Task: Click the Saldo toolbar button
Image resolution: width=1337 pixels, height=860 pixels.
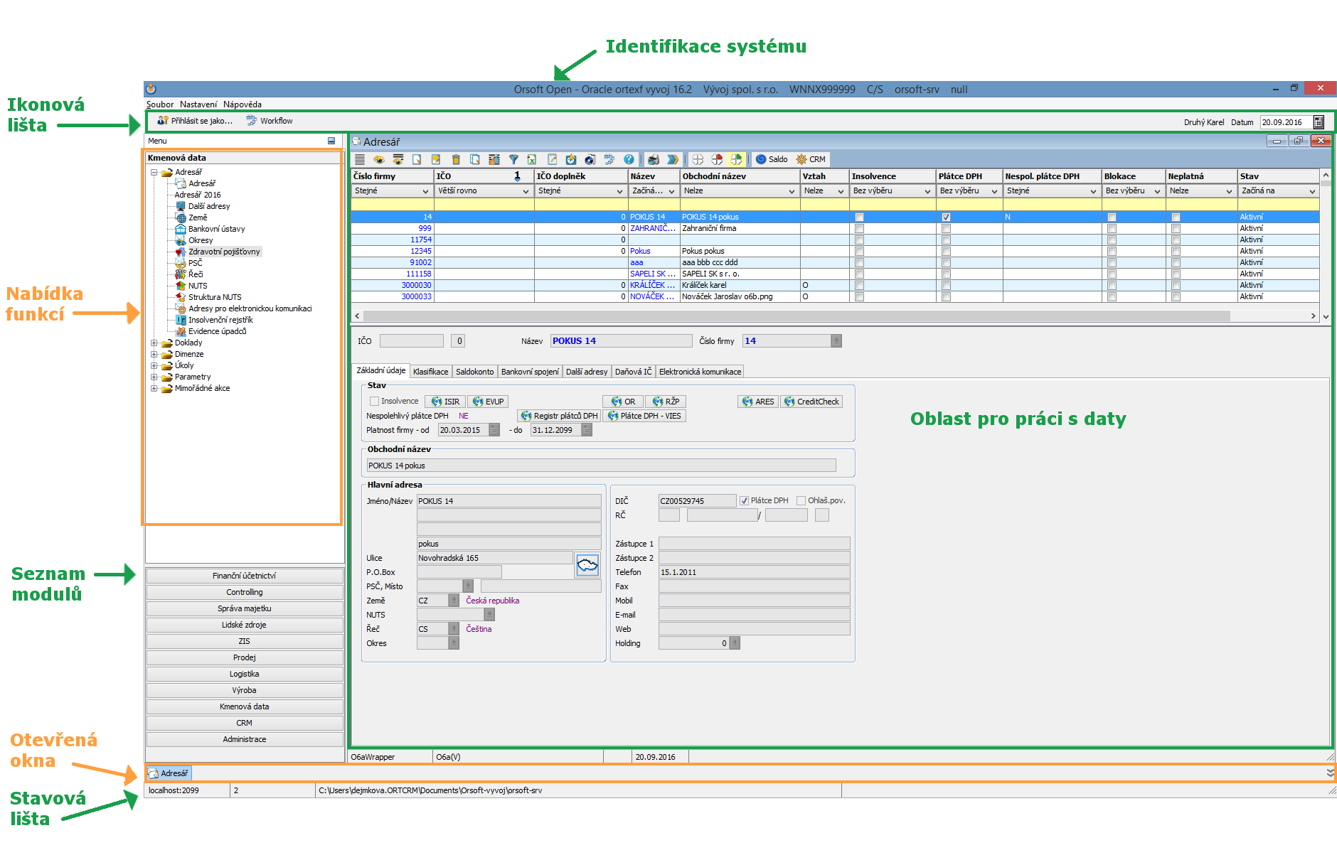Action: tap(771, 160)
